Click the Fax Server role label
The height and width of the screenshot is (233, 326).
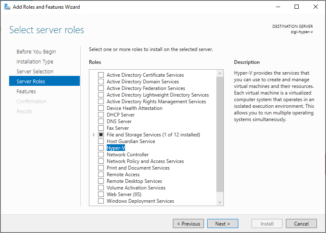coord(117,128)
